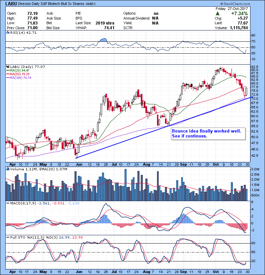The width and height of the screenshot is (265, 275).
Task: Click the RSI indicator icon beside RSI(14)
Action: coord(8,32)
